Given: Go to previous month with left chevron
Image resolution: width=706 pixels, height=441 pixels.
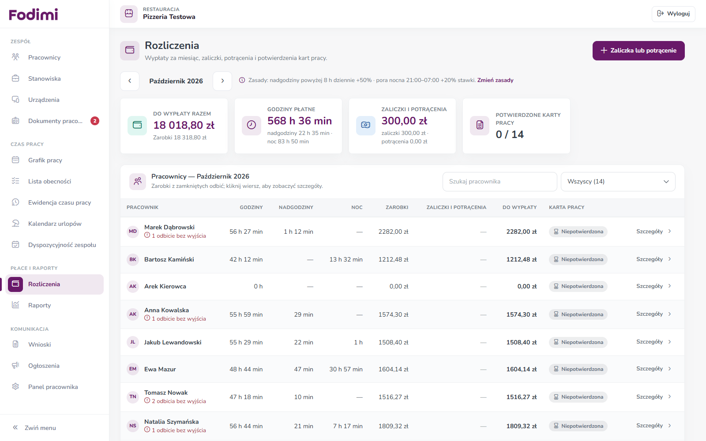Looking at the screenshot, I should tap(130, 81).
